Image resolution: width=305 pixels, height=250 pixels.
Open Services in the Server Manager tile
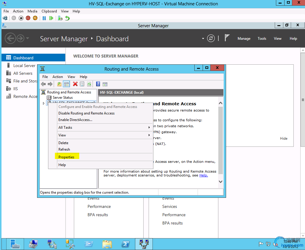click(170, 206)
